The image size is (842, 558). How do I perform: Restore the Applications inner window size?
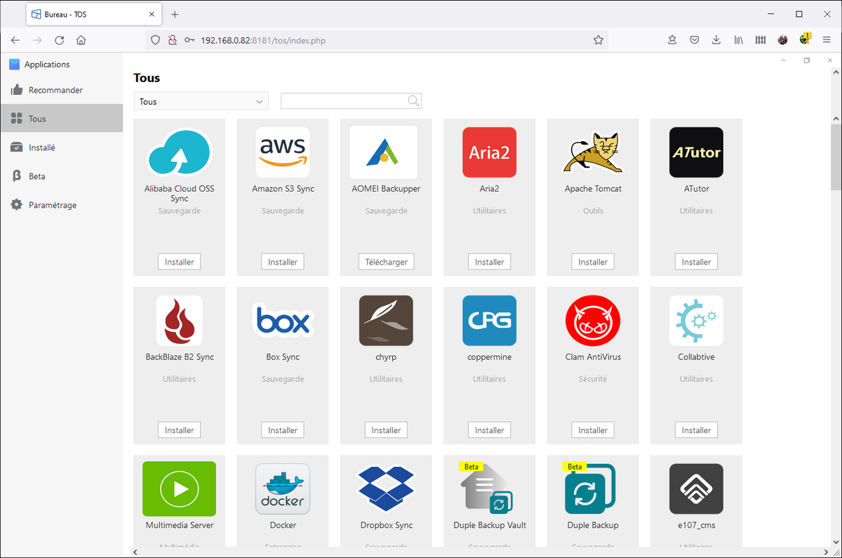click(x=807, y=60)
